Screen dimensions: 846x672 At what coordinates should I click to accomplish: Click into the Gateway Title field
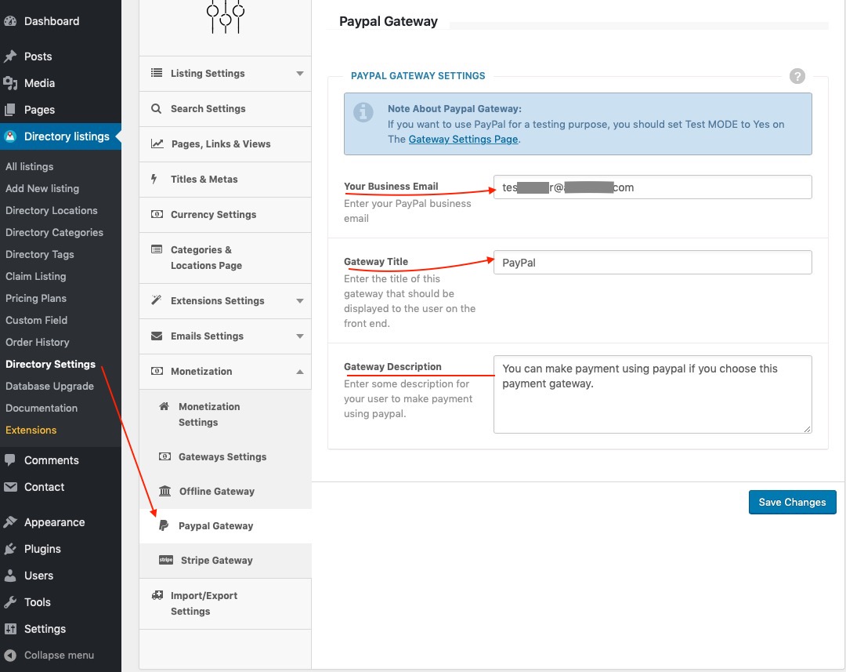tap(652, 263)
